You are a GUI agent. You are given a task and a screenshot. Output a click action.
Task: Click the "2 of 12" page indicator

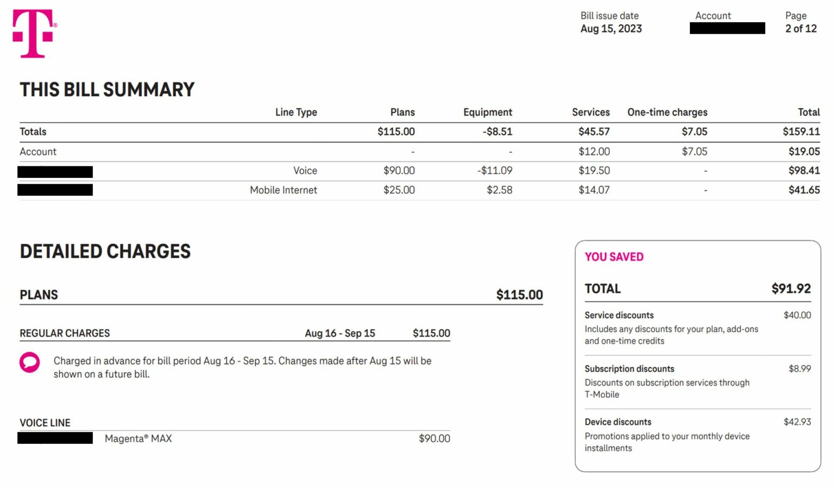tap(801, 29)
